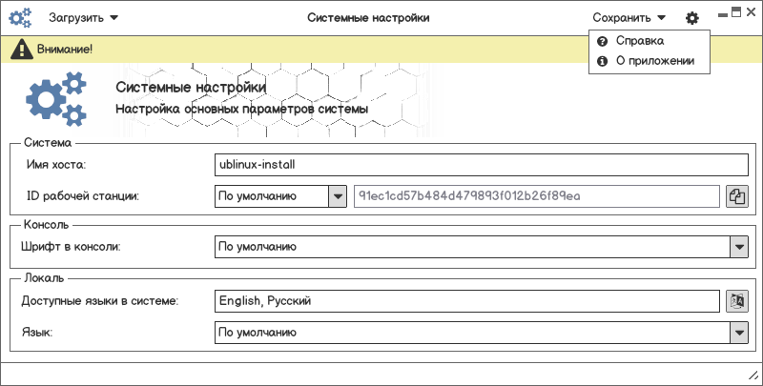The height and width of the screenshot is (386, 763).
Task: Click the Доступные языки в системе field
Action: pyautogui.click(x=467, y=301)
